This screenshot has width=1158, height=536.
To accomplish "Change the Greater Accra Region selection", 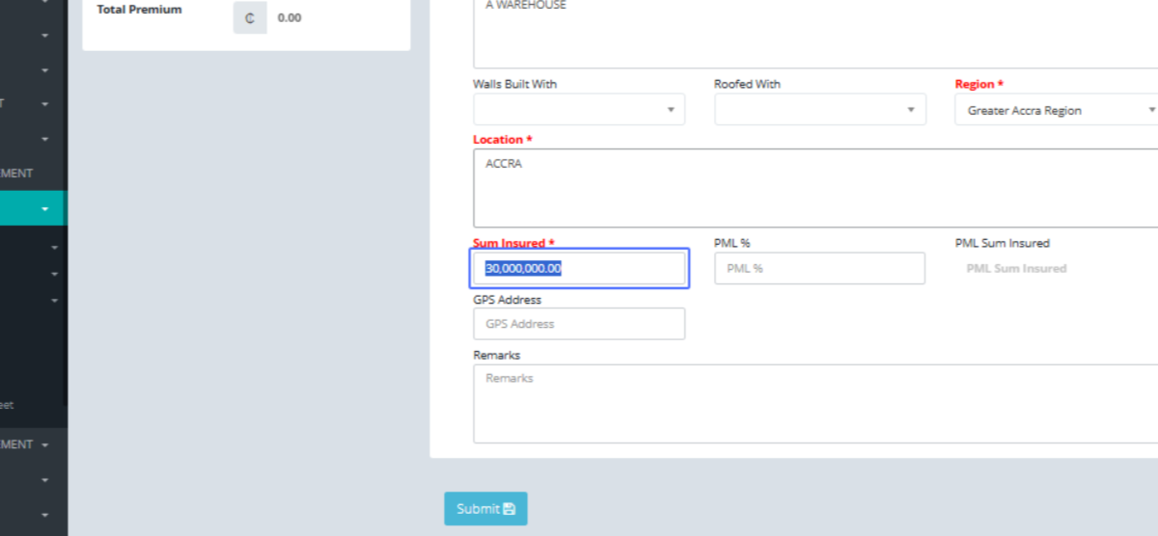I will point(1057,110).
